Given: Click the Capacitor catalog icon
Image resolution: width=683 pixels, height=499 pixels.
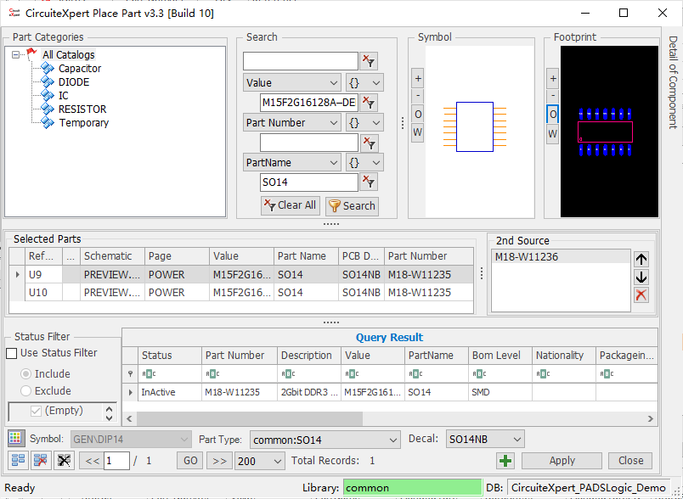Looking at the screenshot, I should click(48, 68).
